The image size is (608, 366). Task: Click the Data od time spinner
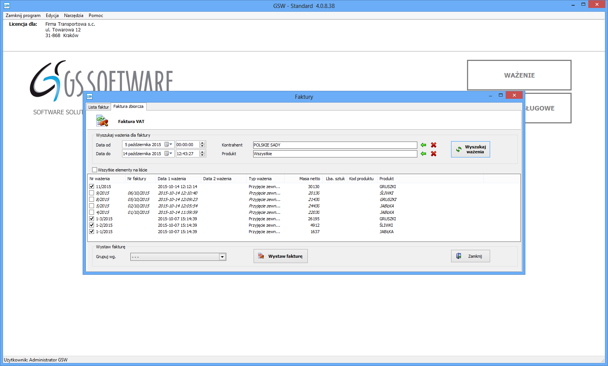click(202, 145)
